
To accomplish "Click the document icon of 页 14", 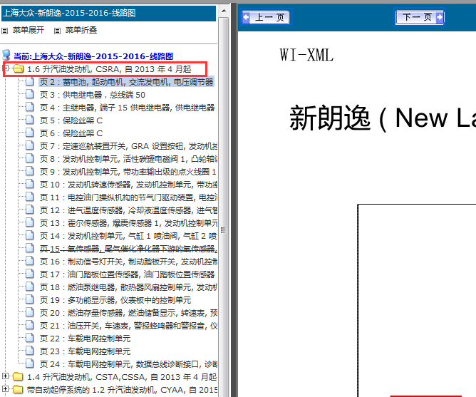I will [x=30, y=235].
